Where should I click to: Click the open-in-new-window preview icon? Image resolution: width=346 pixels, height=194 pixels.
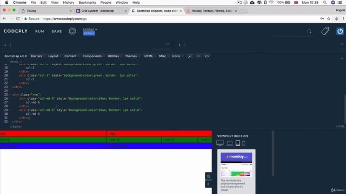[209, 176]
